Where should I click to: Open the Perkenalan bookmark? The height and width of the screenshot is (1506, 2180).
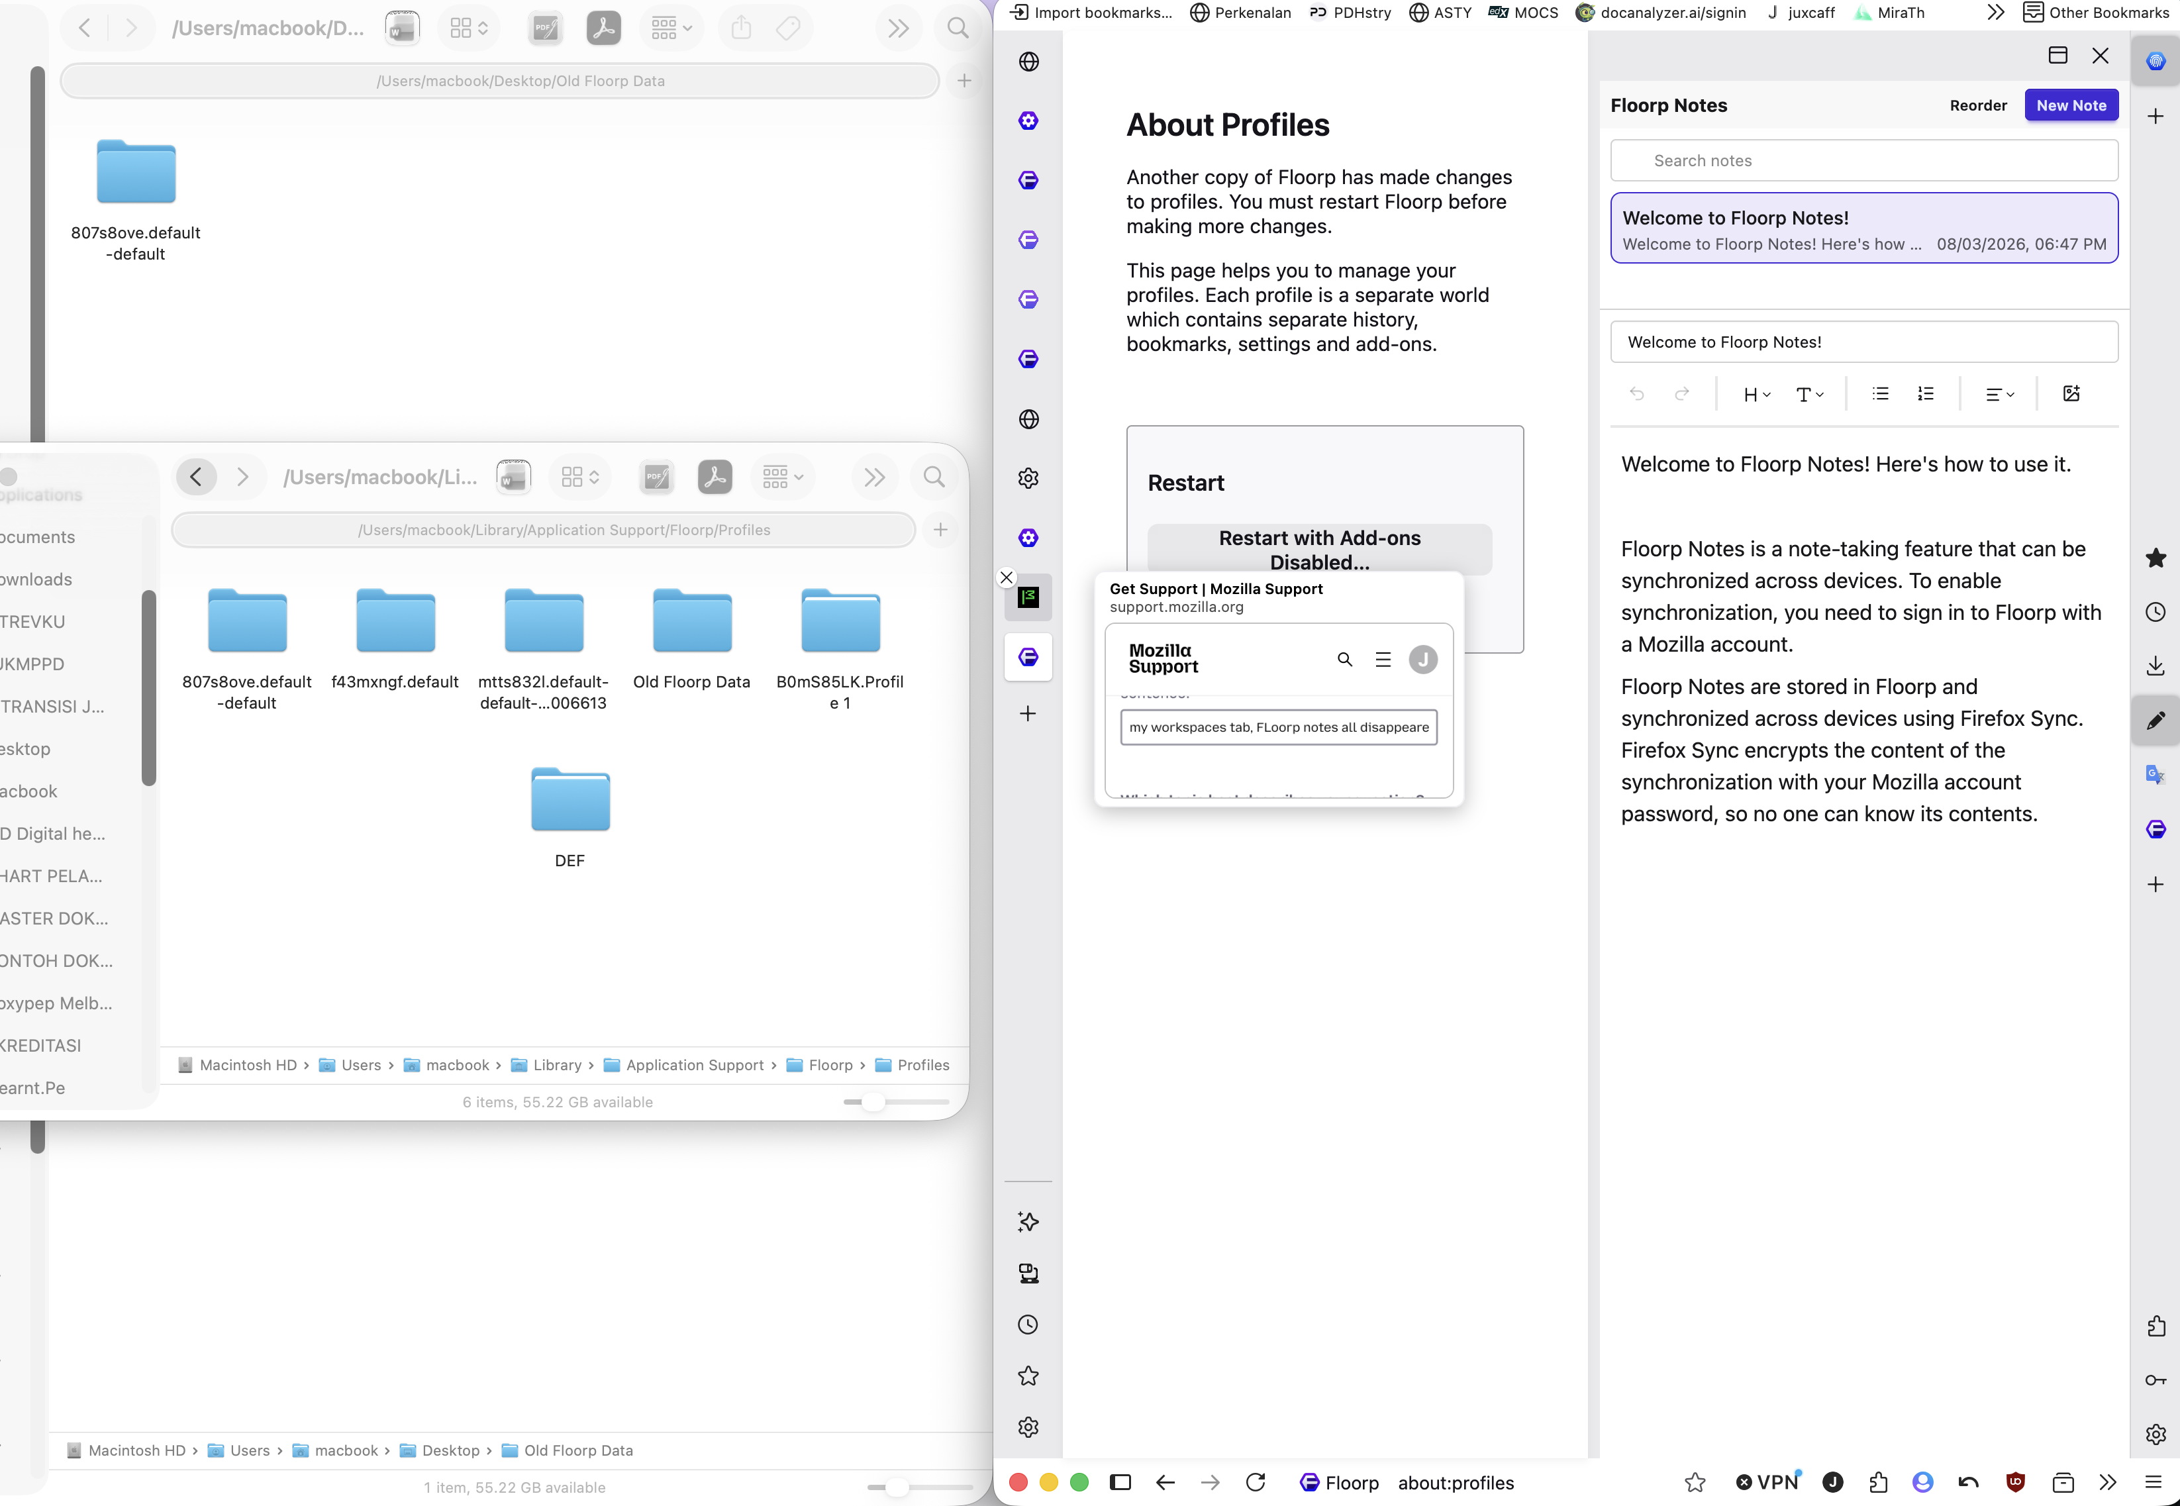(x=1240, y=13)
